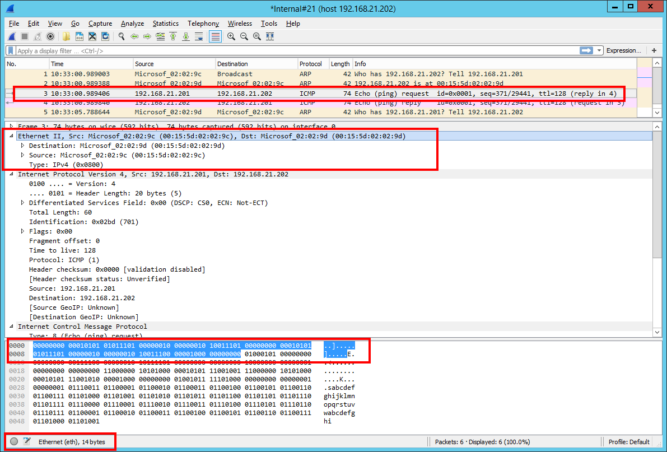This screenshot has width=667, height=452.
Task: Jump to the last packet
Action: pos(186,36)
